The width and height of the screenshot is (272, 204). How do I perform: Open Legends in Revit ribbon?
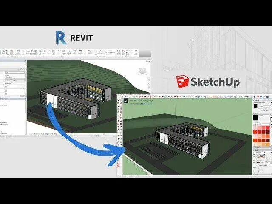click(74, 51)
